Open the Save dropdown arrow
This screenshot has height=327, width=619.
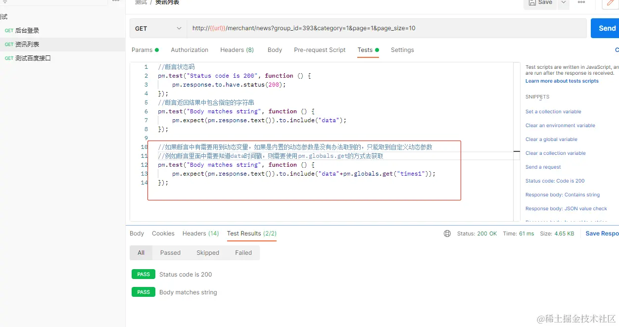point(563,3)
